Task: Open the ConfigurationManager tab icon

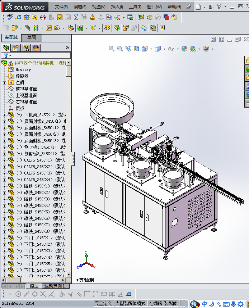Action: (x=26, y=48)
